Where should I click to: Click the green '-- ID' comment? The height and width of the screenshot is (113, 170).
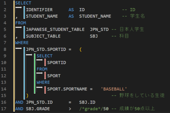pyautogui.click(x=129, y=10)
